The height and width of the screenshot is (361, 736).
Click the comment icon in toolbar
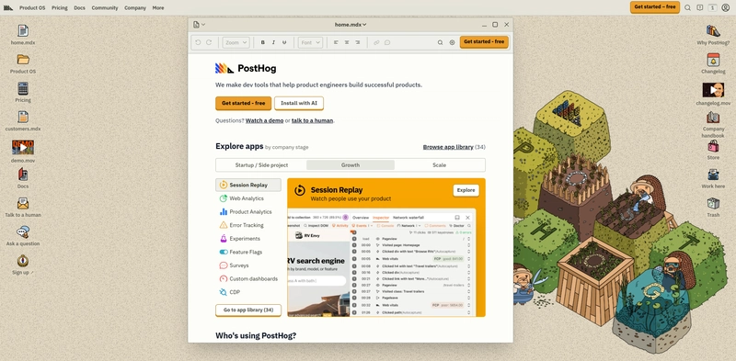(387, 42)
